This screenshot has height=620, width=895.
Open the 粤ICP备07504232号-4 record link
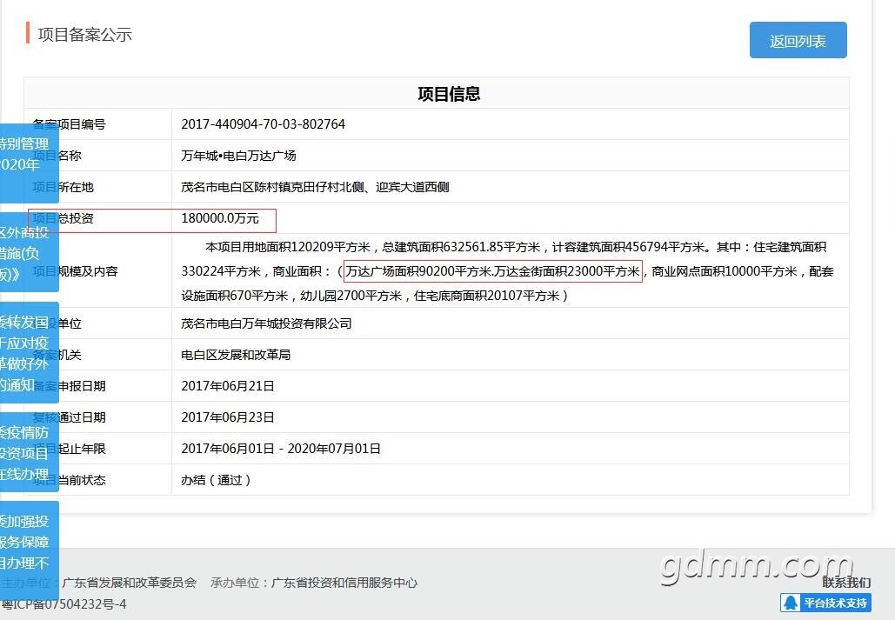point(63,604)
